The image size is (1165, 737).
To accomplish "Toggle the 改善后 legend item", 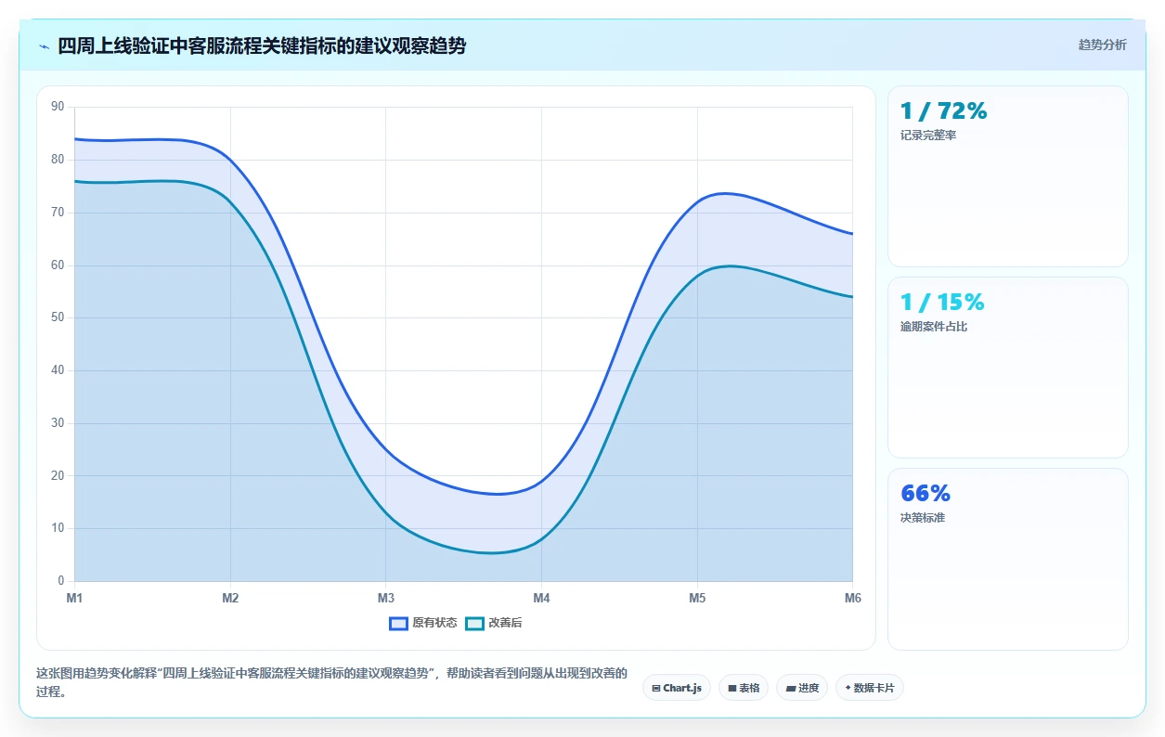I will [x=494, y=623].
